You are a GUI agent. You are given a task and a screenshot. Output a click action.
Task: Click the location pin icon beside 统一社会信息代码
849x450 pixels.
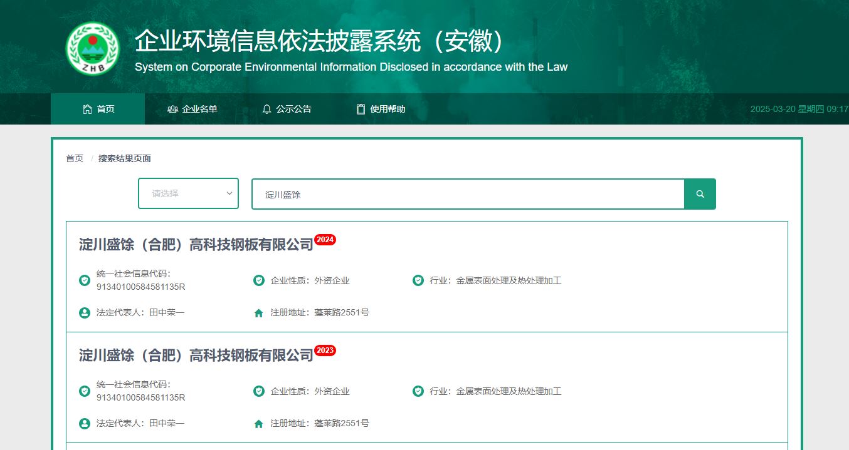point(84,280)
